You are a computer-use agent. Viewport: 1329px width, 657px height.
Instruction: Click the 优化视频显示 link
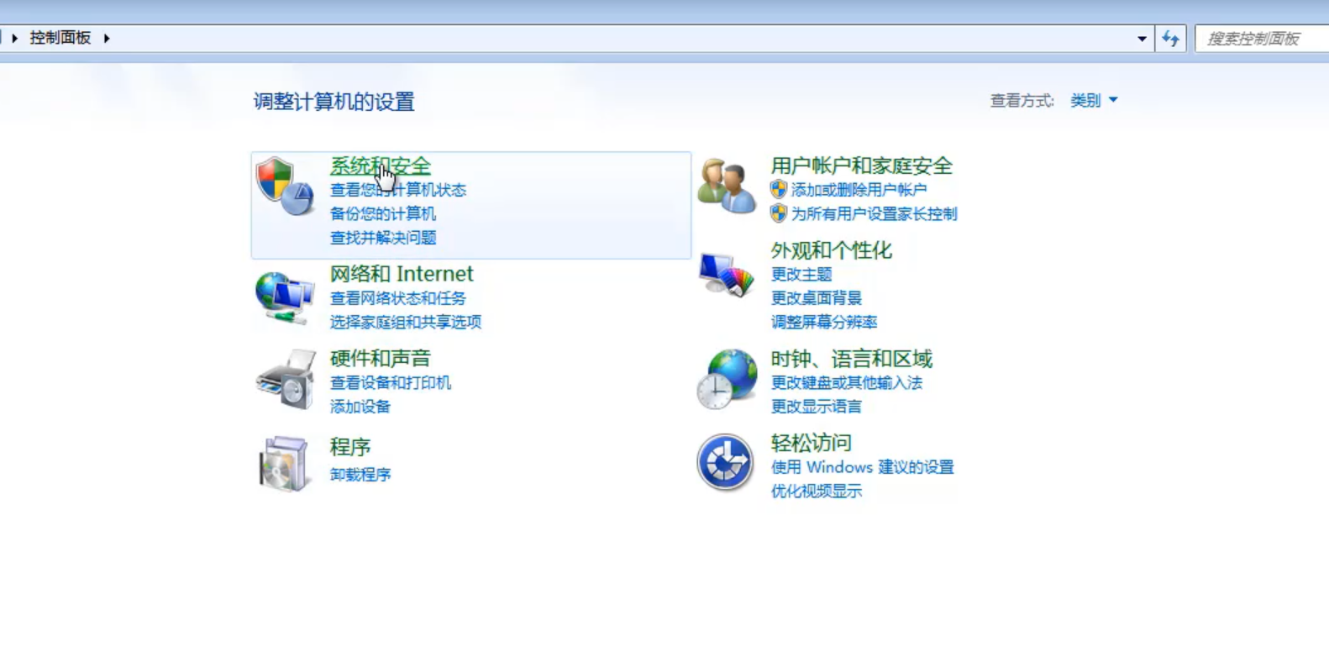(817, 491)
